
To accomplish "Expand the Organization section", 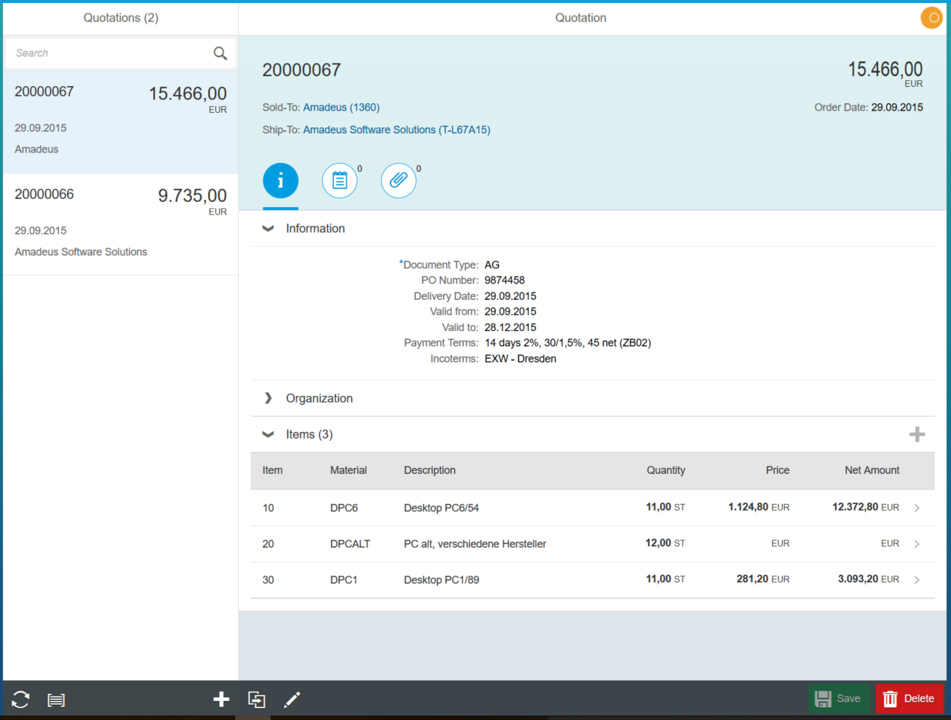I will point(268,398).
